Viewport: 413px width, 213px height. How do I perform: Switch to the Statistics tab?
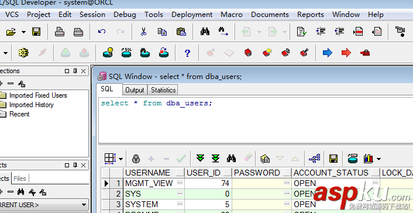click(x=163, y=90)
